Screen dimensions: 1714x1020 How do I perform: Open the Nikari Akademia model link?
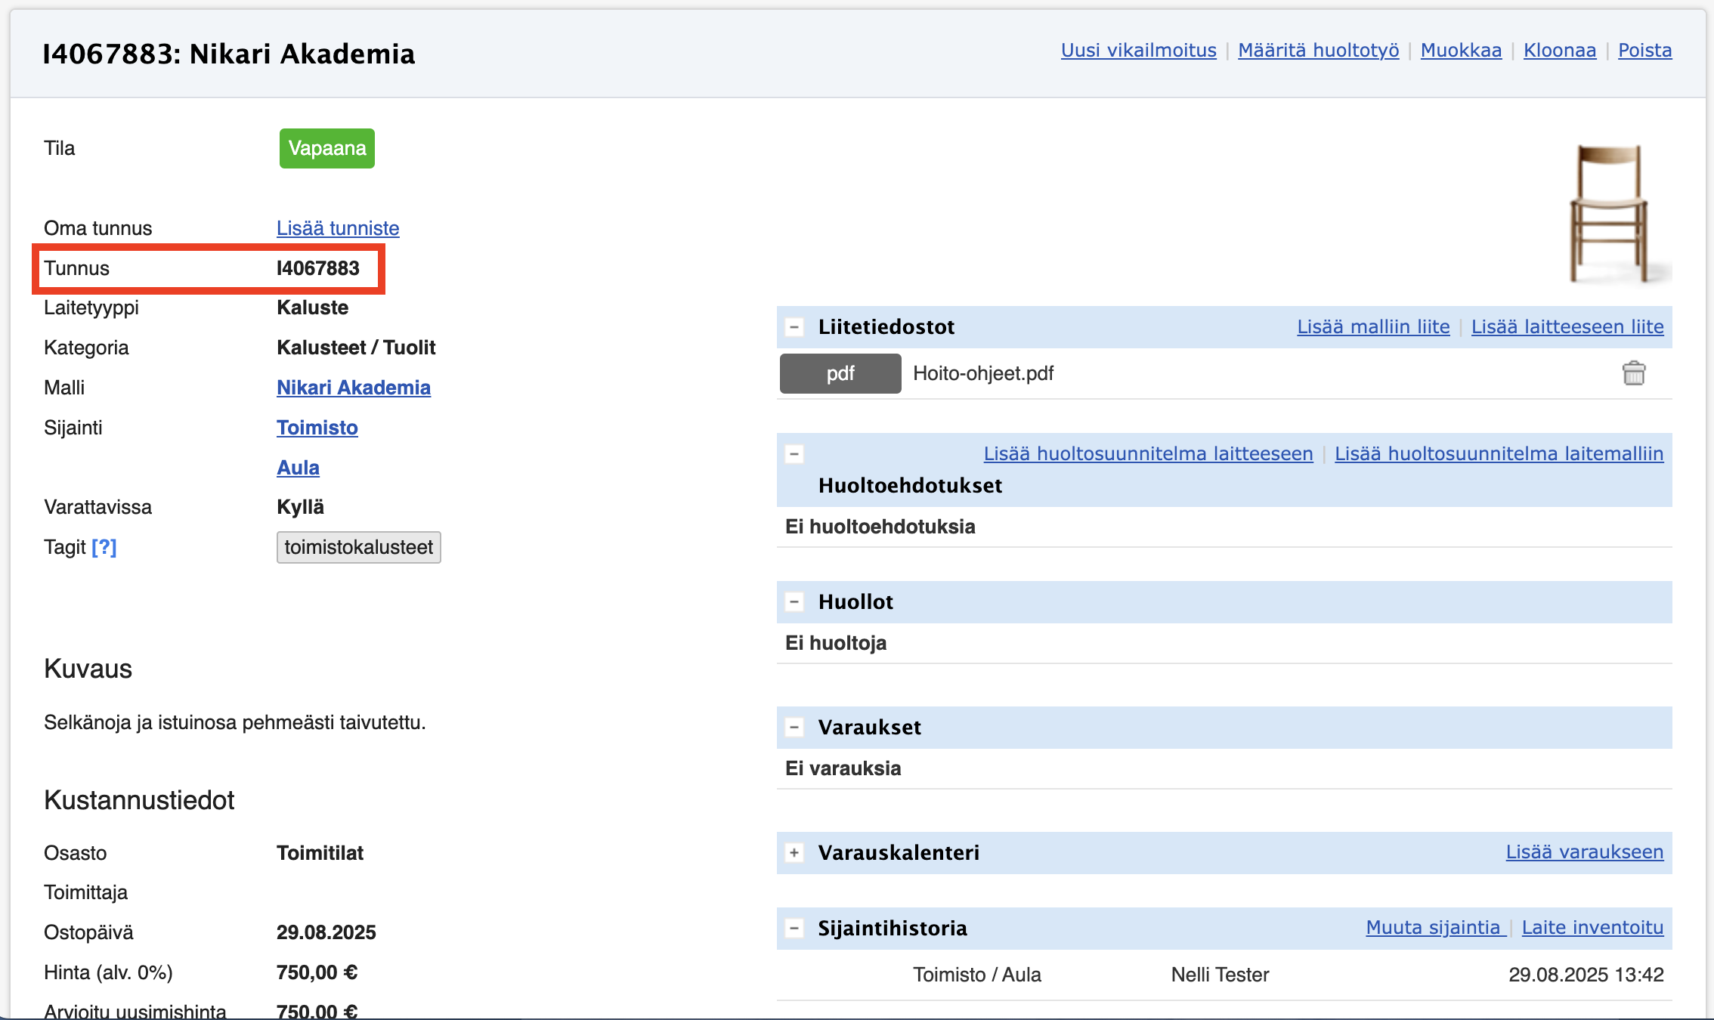353,388
